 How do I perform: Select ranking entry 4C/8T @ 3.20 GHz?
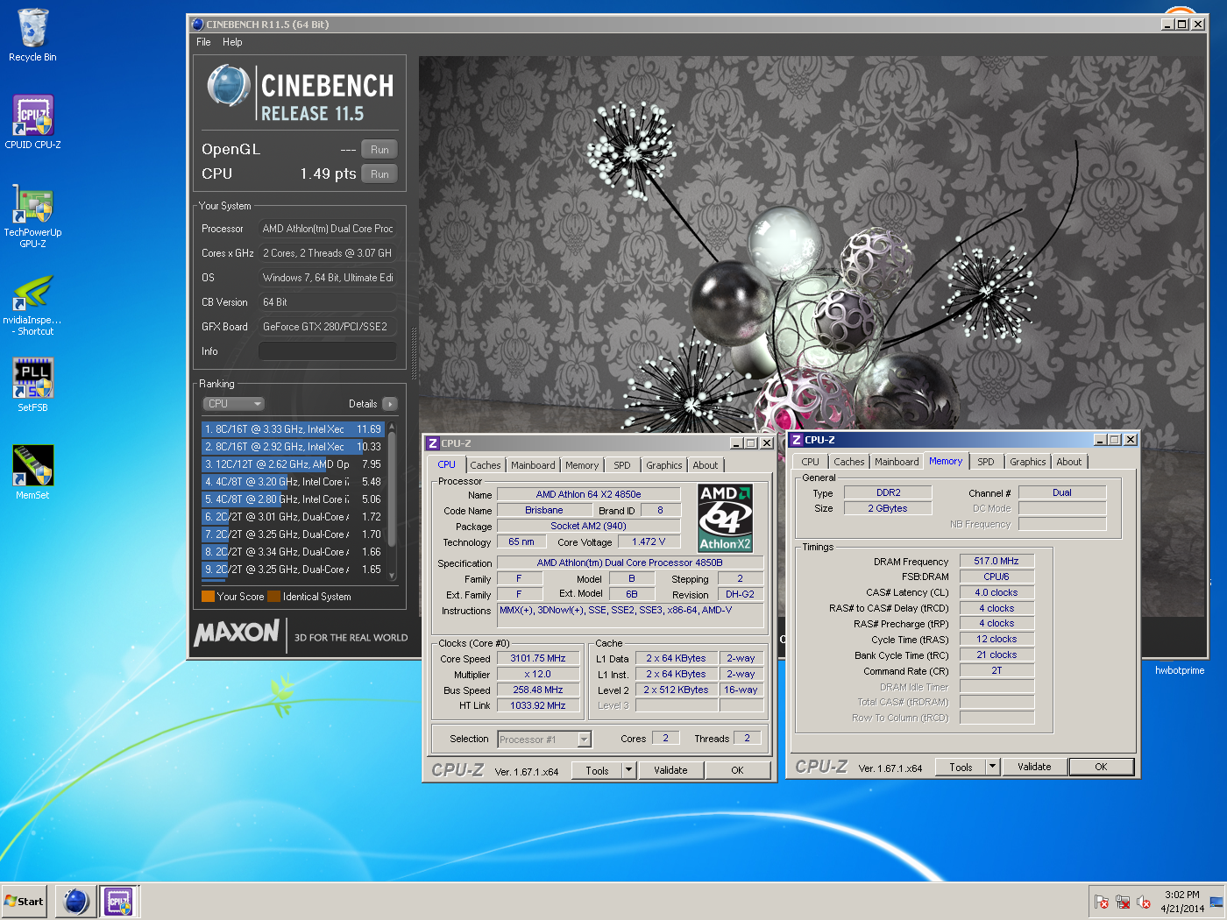[x=293, y=482]
